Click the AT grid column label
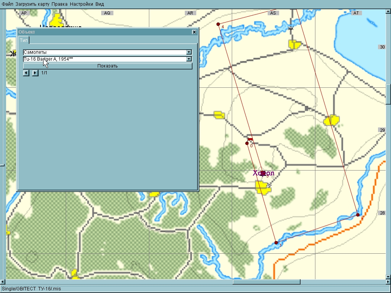Screen dimensions: 391x293 [356, 13]
